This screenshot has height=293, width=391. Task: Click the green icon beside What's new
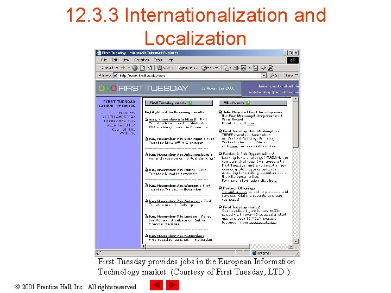click(248, 103)
